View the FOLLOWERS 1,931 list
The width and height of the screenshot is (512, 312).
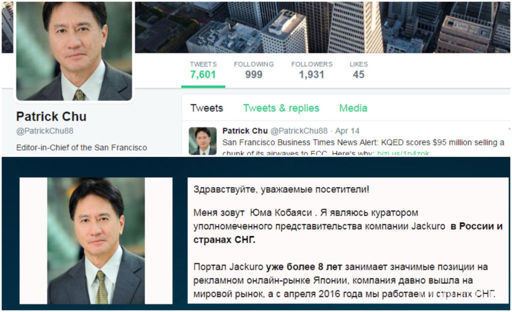[312, 71]
